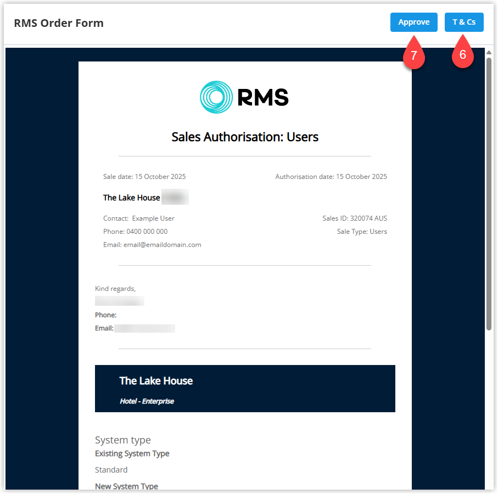Click the 'New System Type' label
The image size is (498, 494).
126,486
